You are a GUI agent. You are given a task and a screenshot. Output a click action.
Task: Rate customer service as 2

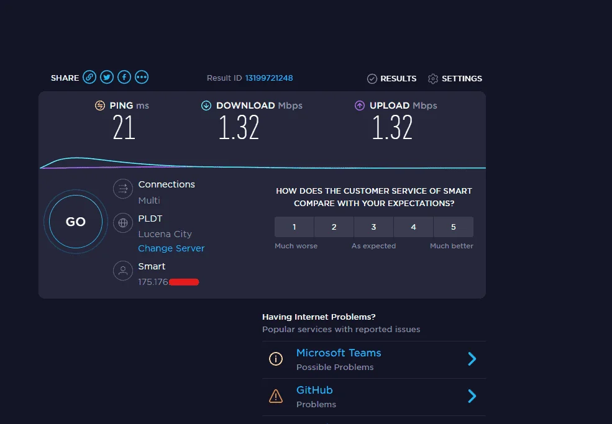[334, 227]
